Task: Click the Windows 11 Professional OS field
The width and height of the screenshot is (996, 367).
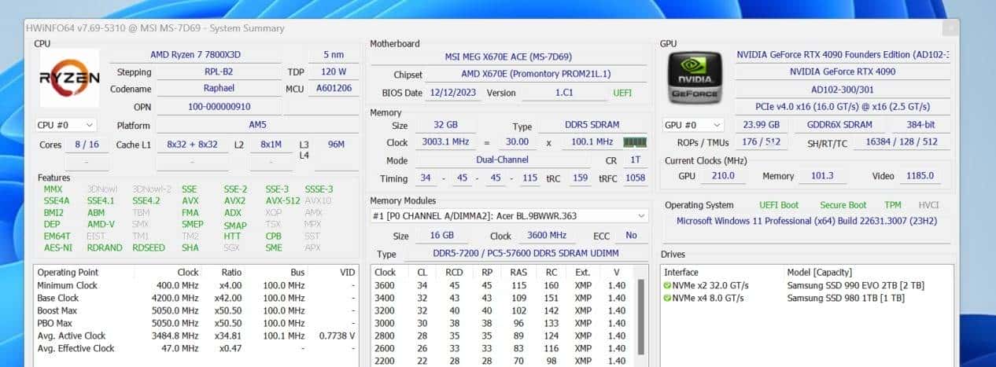Action: [806, 221]
